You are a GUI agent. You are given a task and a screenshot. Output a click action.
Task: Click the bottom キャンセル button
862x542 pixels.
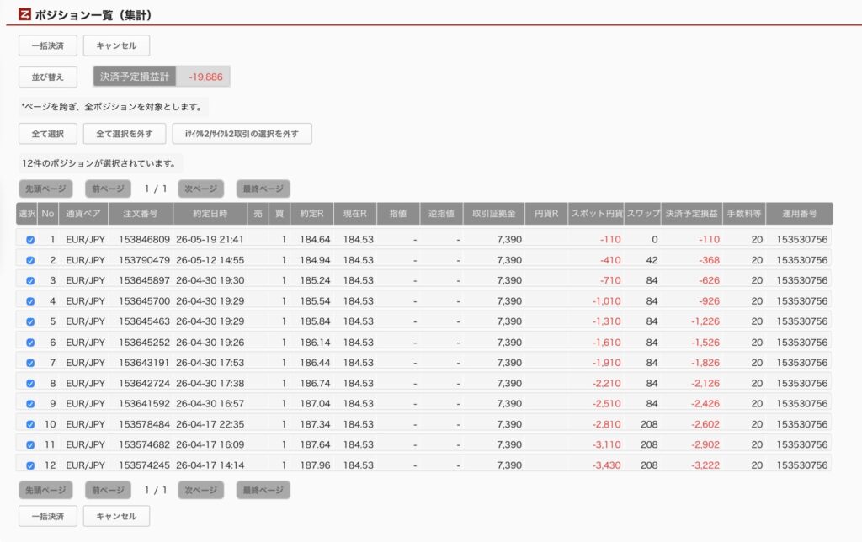click(116, 516)
